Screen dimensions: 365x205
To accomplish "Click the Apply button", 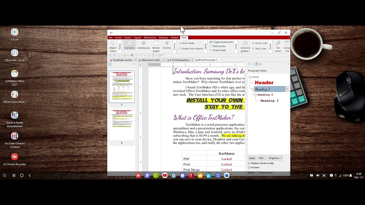I will pos(252,158).
